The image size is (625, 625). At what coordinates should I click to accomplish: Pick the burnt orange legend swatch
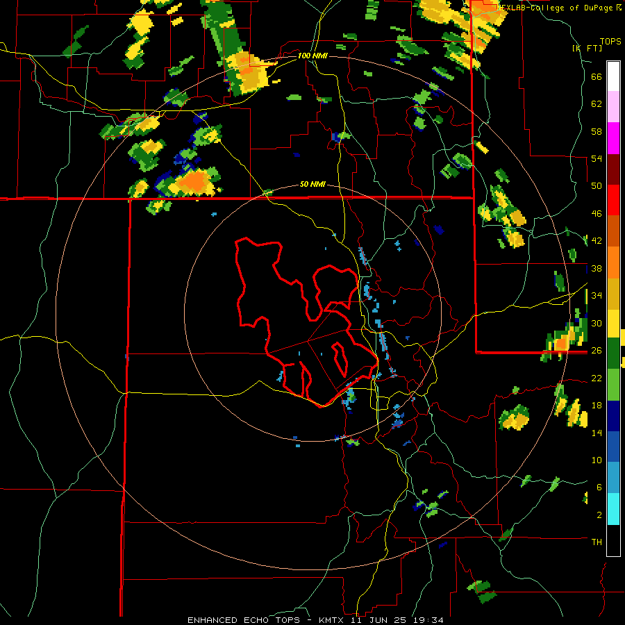click(613, 231)
